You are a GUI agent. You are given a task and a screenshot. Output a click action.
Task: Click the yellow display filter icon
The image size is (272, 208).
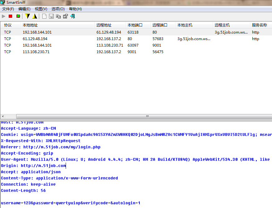pyautogui.click(x=35, y=16)
